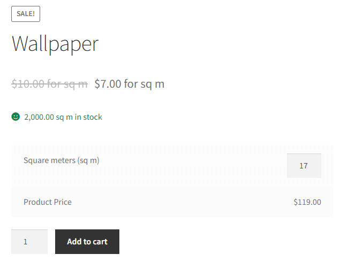Screen dimensions: 341x262
Task: Click the '2,000.00' stock quantity number
Action: point(39,117)
